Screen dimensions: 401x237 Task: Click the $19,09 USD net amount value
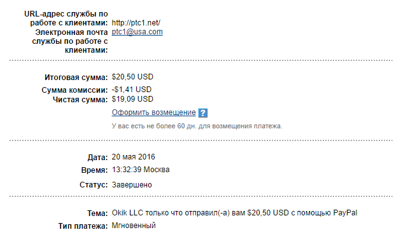(132, 99)
